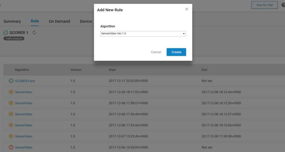The image size is (285, 152).
Task: Open SenseVideo rule started 17:56:49
Action: [23, 114]
